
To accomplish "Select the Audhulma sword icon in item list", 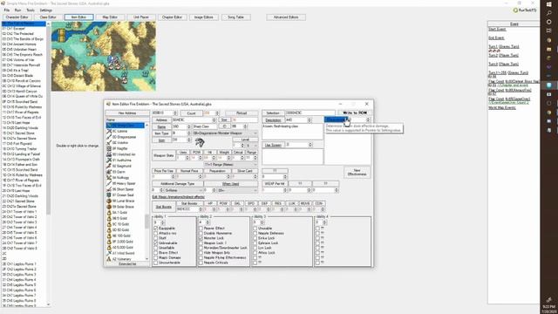I will coord(109,160).
